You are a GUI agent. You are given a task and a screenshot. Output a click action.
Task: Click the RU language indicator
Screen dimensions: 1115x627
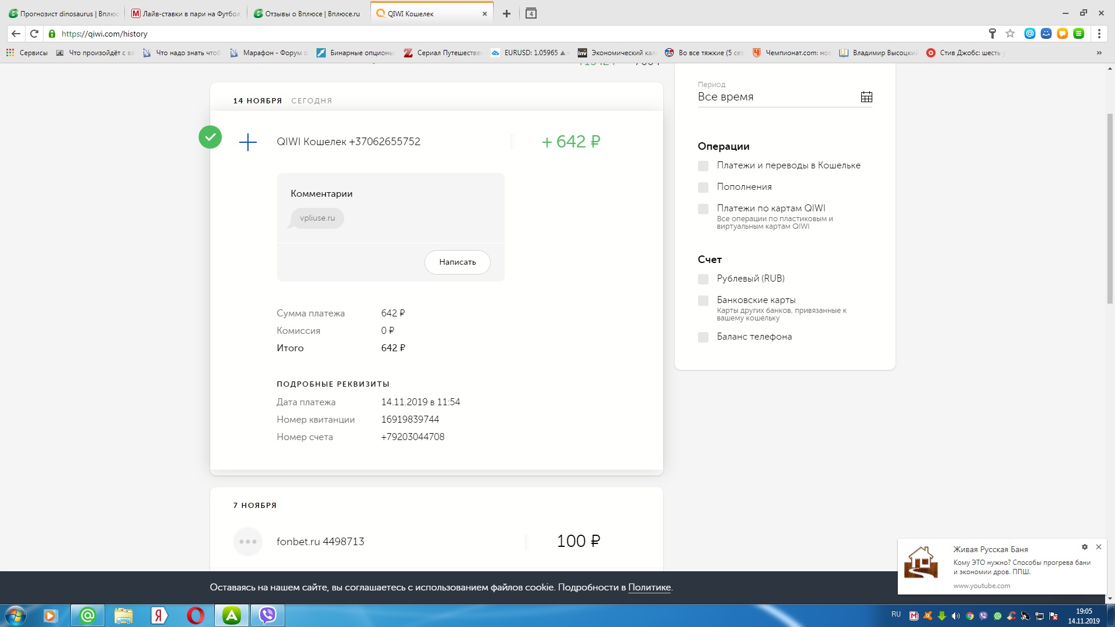pyautogui.click(x=896, y=614)
